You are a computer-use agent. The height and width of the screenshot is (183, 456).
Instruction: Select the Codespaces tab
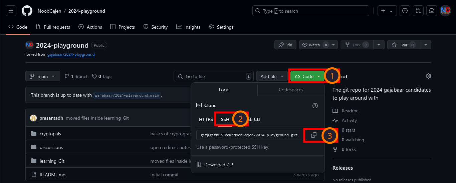pos(291,90)
